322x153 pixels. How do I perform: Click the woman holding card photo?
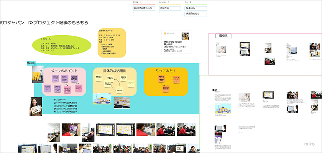pos(36,106)
